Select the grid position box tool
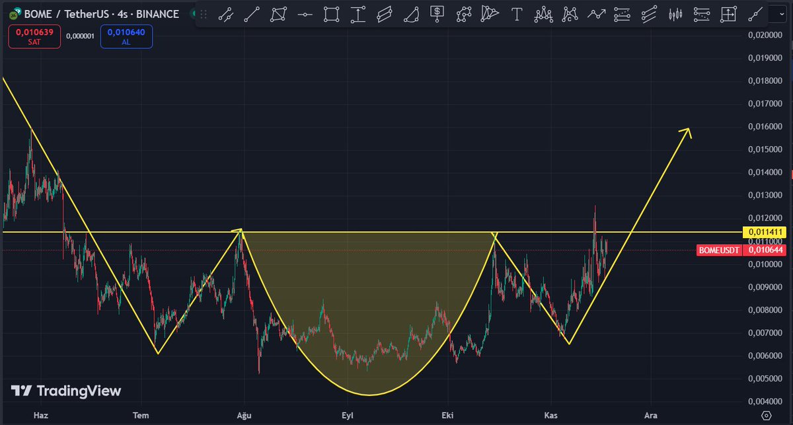This screenshot has height=425, width=793. (x=728, y=13)
